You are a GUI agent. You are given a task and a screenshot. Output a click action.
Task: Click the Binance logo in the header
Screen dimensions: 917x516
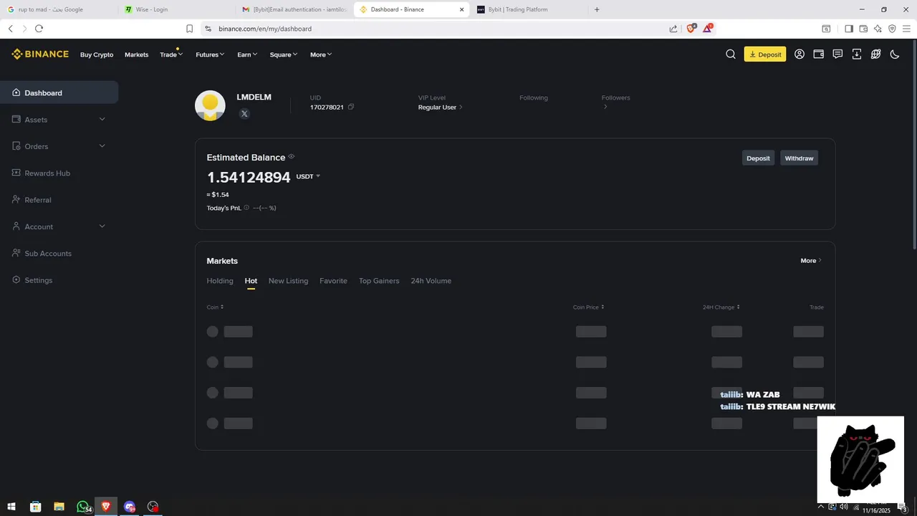click(40, 54)
